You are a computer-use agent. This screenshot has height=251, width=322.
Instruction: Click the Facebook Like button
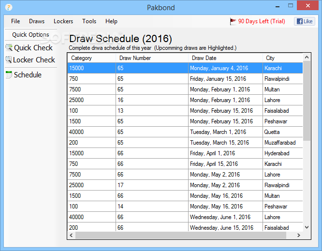tap(305, 21)
